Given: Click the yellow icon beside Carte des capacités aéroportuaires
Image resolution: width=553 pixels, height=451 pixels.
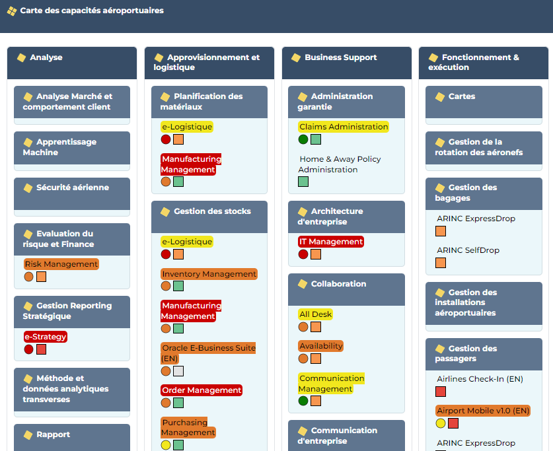Looking at the screenshot, I should pos(12,11).
